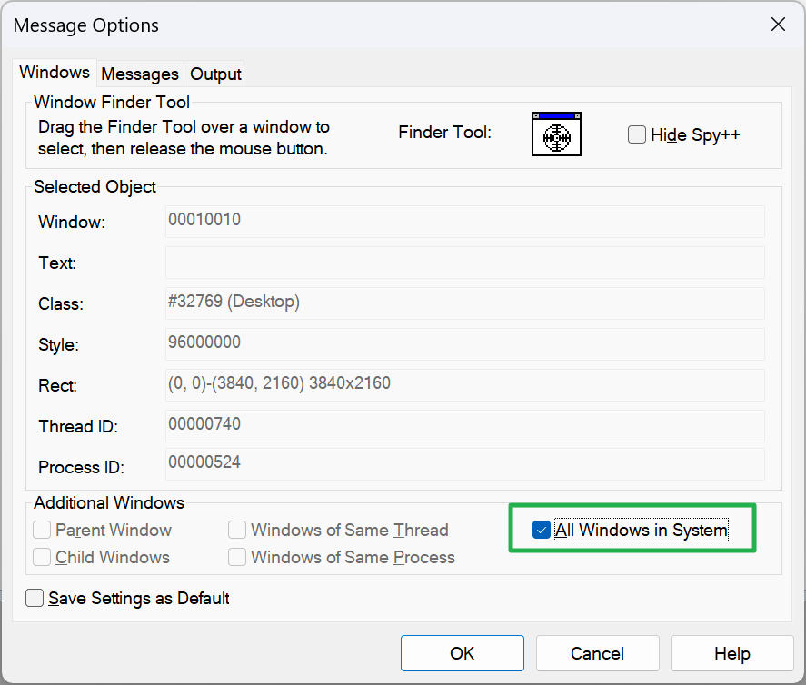The width and height of the screenshot is (806, 685).
Task: Click the Style field with value 96000000
Action: click(464, 344)
